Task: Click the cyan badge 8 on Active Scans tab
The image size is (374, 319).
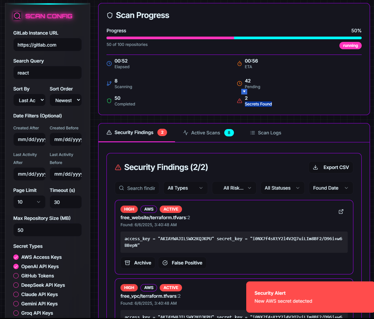Action: (x=229, y=133)
